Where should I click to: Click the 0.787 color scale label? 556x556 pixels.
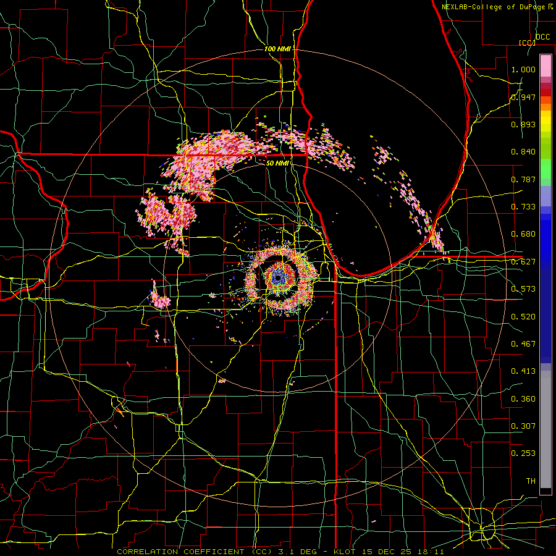(x=523, y=179)
